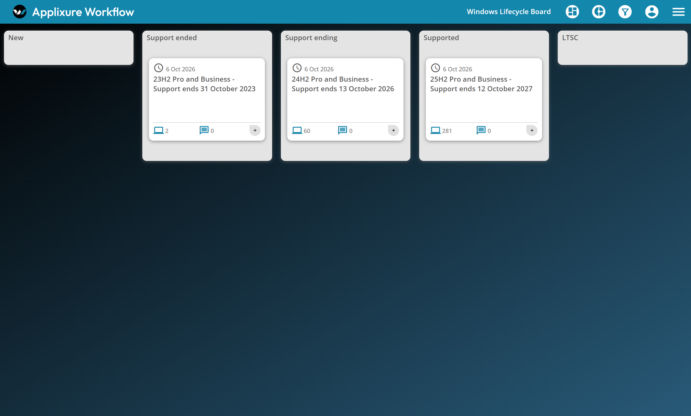The height and width of the screenshot is (416, 691).
Task: Click 6 Oct 2026 date on 24H2 card
Action: point(319,69)
